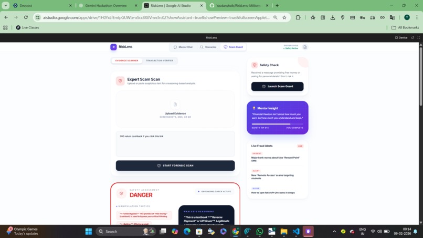Open the All Bookmarks folder

405,27
